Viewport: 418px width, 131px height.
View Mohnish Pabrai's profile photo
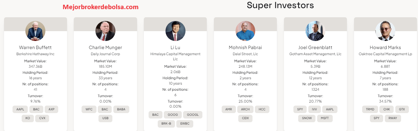(x=245, y=31)
